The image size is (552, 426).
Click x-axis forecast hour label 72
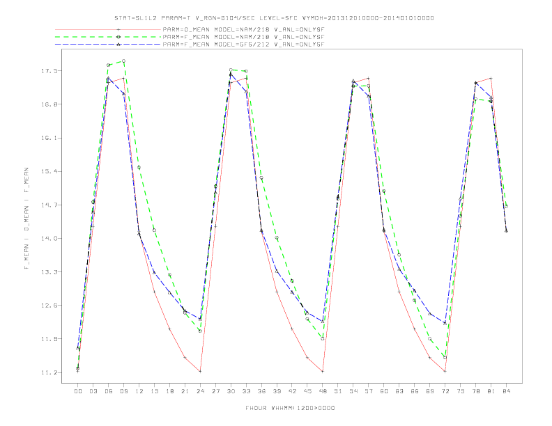coord(445,391)
